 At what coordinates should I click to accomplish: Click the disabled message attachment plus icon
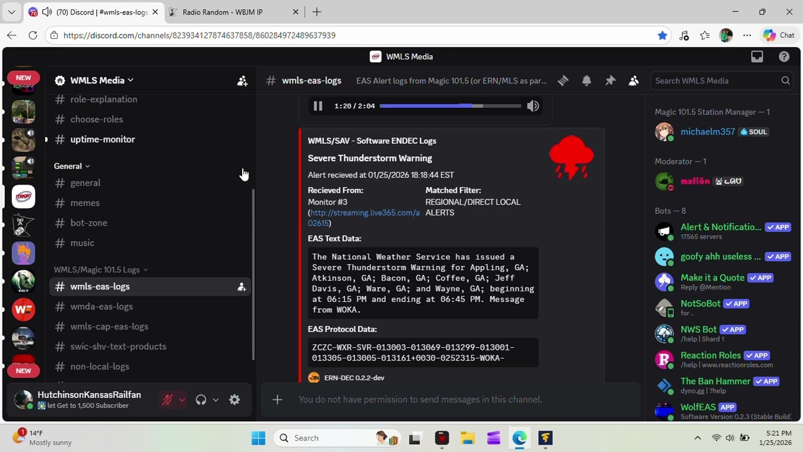click(x=277, y=399)
